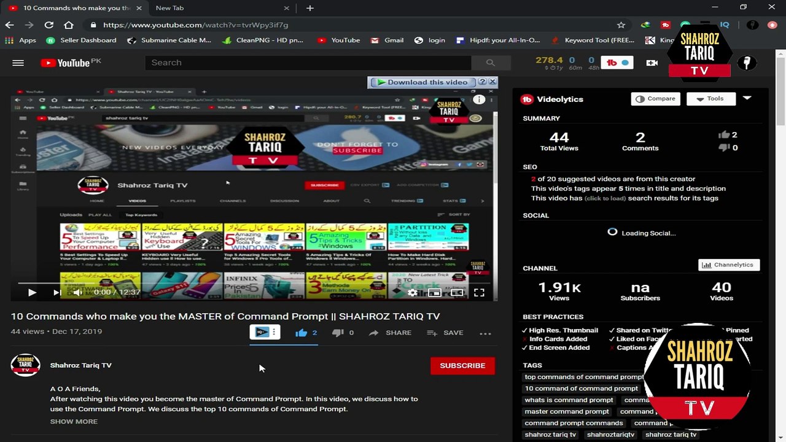Screen dimensions: 786x442
Task: Open the Seller Dashboard bookmark
Action: point(81,41)
